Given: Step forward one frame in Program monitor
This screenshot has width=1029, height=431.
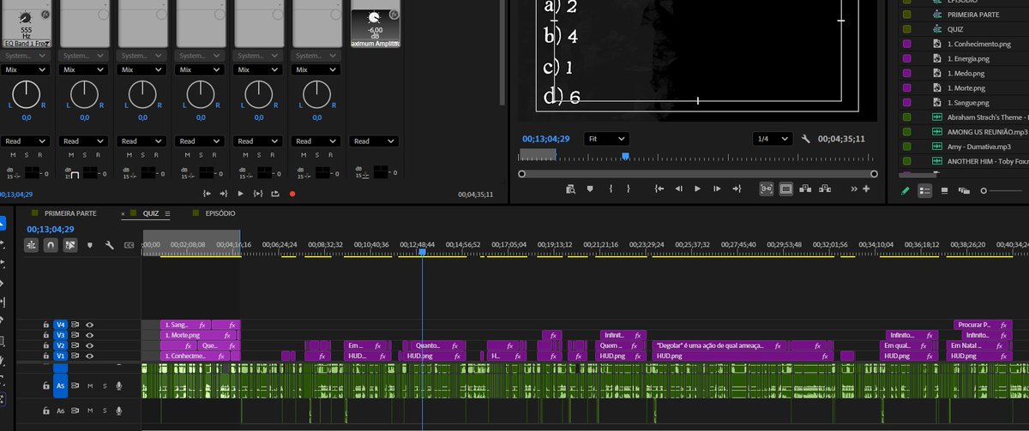Looking at the screenshot, I should pos(717,189).
